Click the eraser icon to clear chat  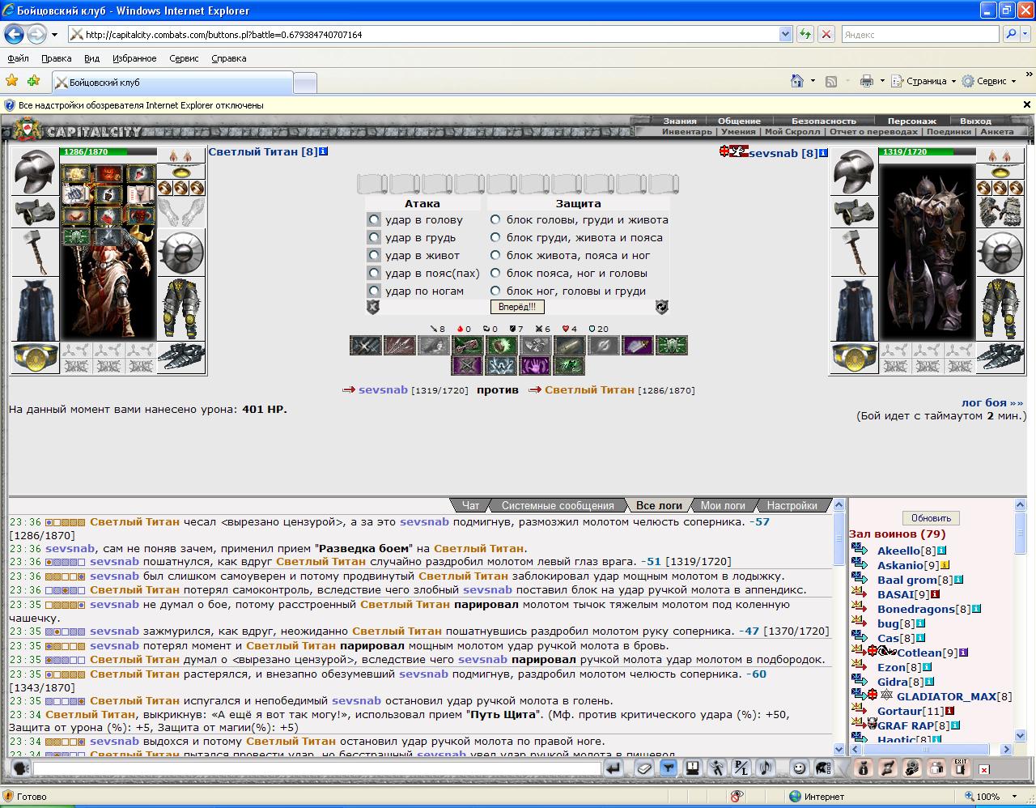tap(644, 768)
